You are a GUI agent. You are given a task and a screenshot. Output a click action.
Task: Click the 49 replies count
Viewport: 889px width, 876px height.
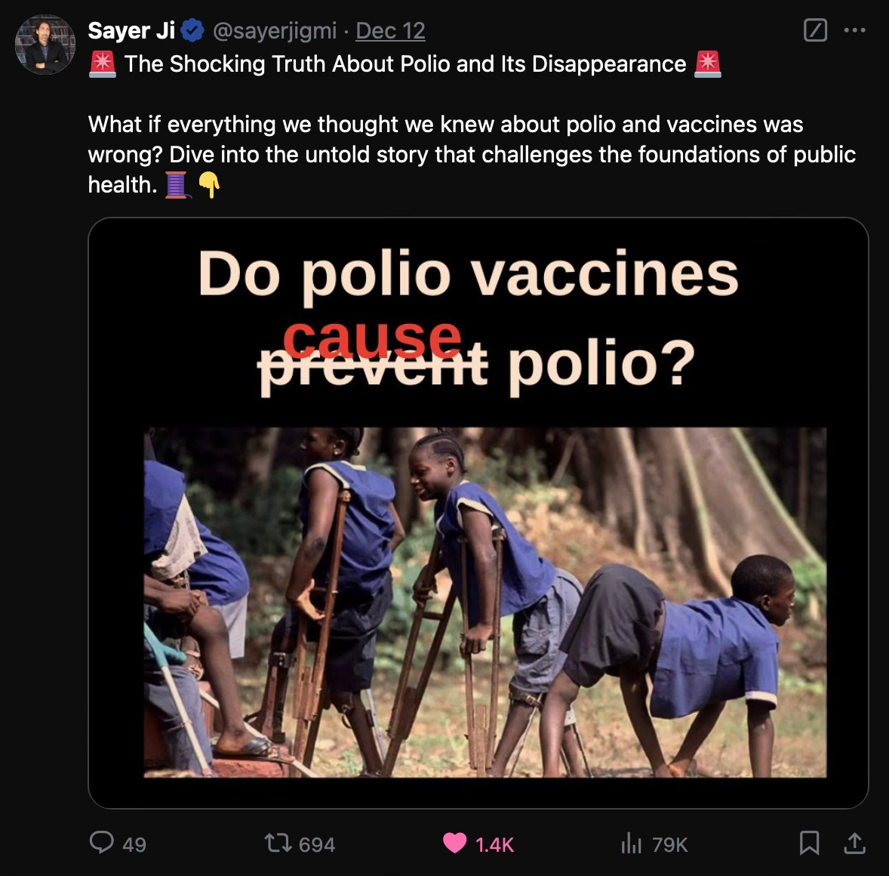pyautogui.click(x=134, y=845)
